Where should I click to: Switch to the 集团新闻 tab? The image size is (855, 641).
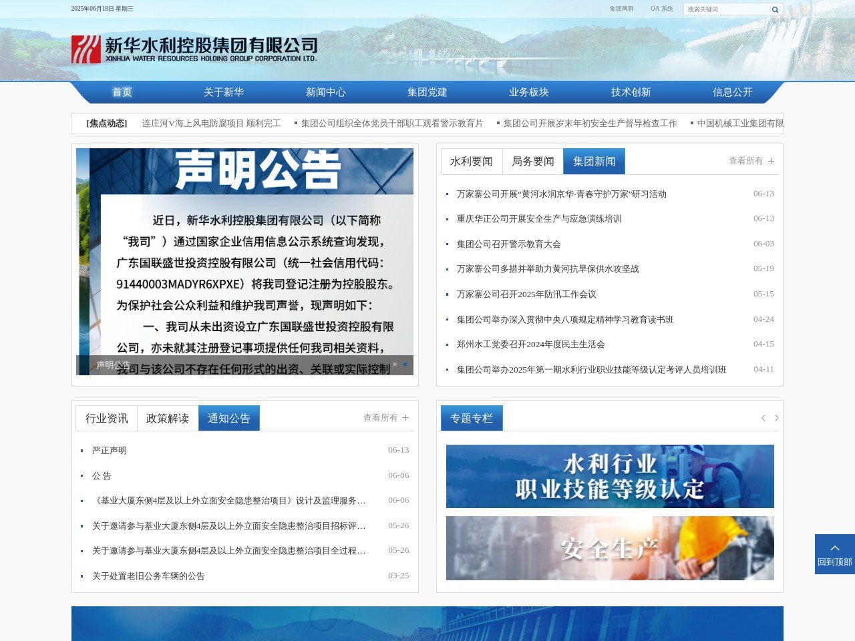[594, 162]
